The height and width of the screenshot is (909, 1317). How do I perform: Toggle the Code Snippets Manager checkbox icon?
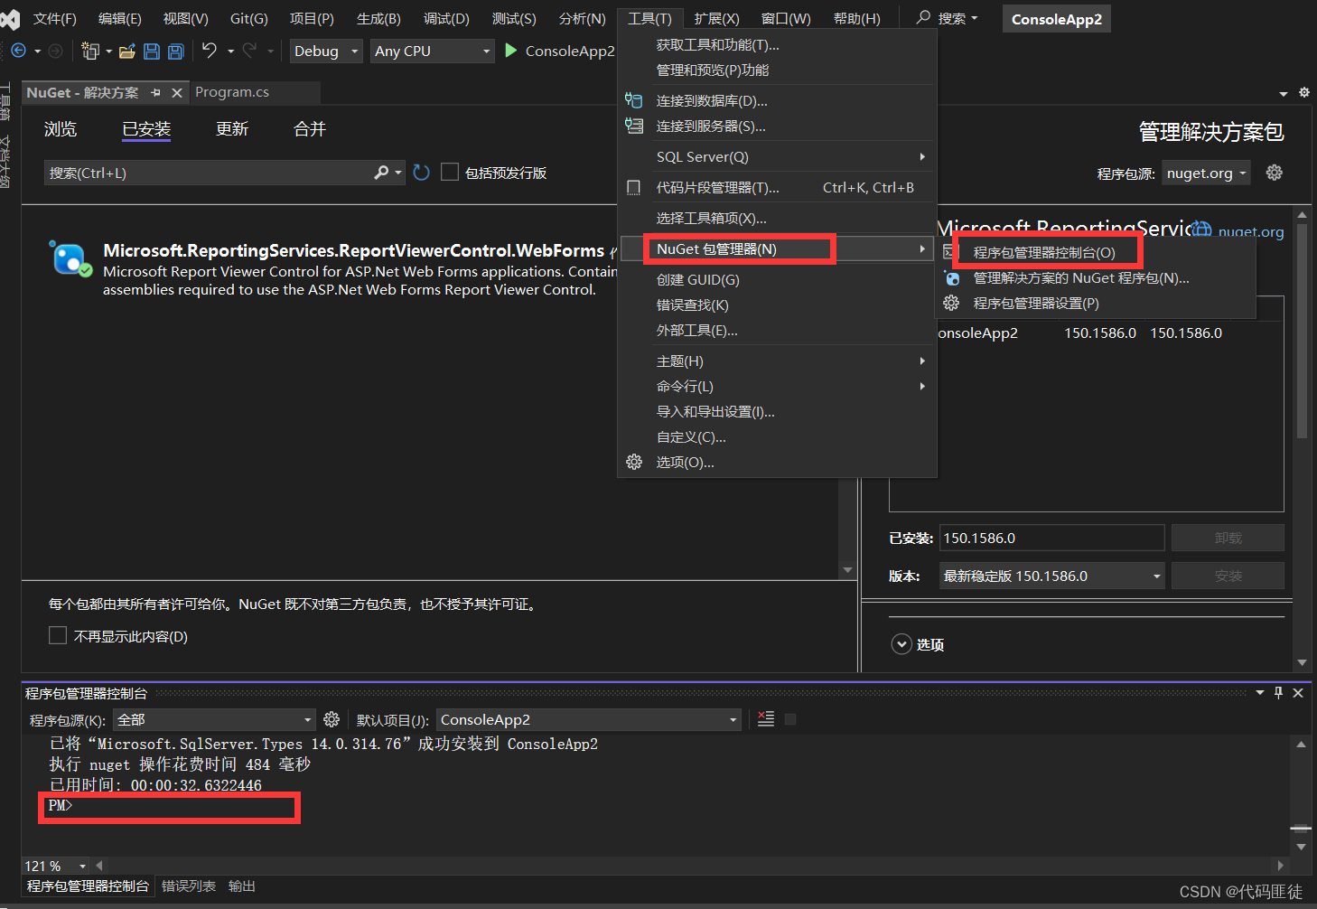coord(634,187)
